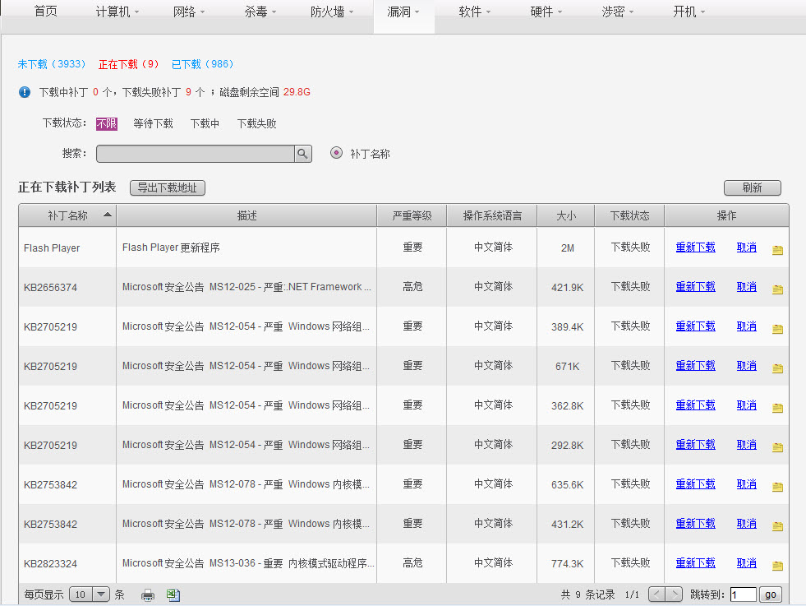806x606 pixels.
Task: Select the 不限 download status filter
Action: point(107,124)
